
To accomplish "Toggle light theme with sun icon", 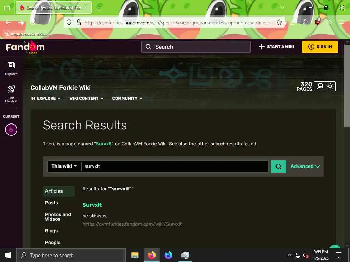I will click(x=330, y=86).
